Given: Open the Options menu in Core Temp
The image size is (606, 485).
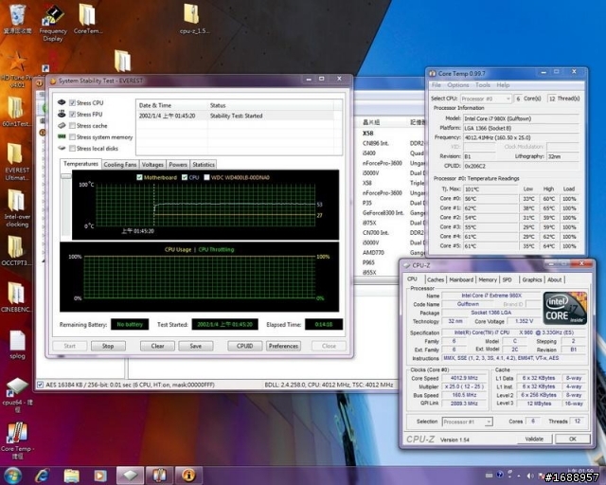Looking at the screenshot, I should (458, 85).
